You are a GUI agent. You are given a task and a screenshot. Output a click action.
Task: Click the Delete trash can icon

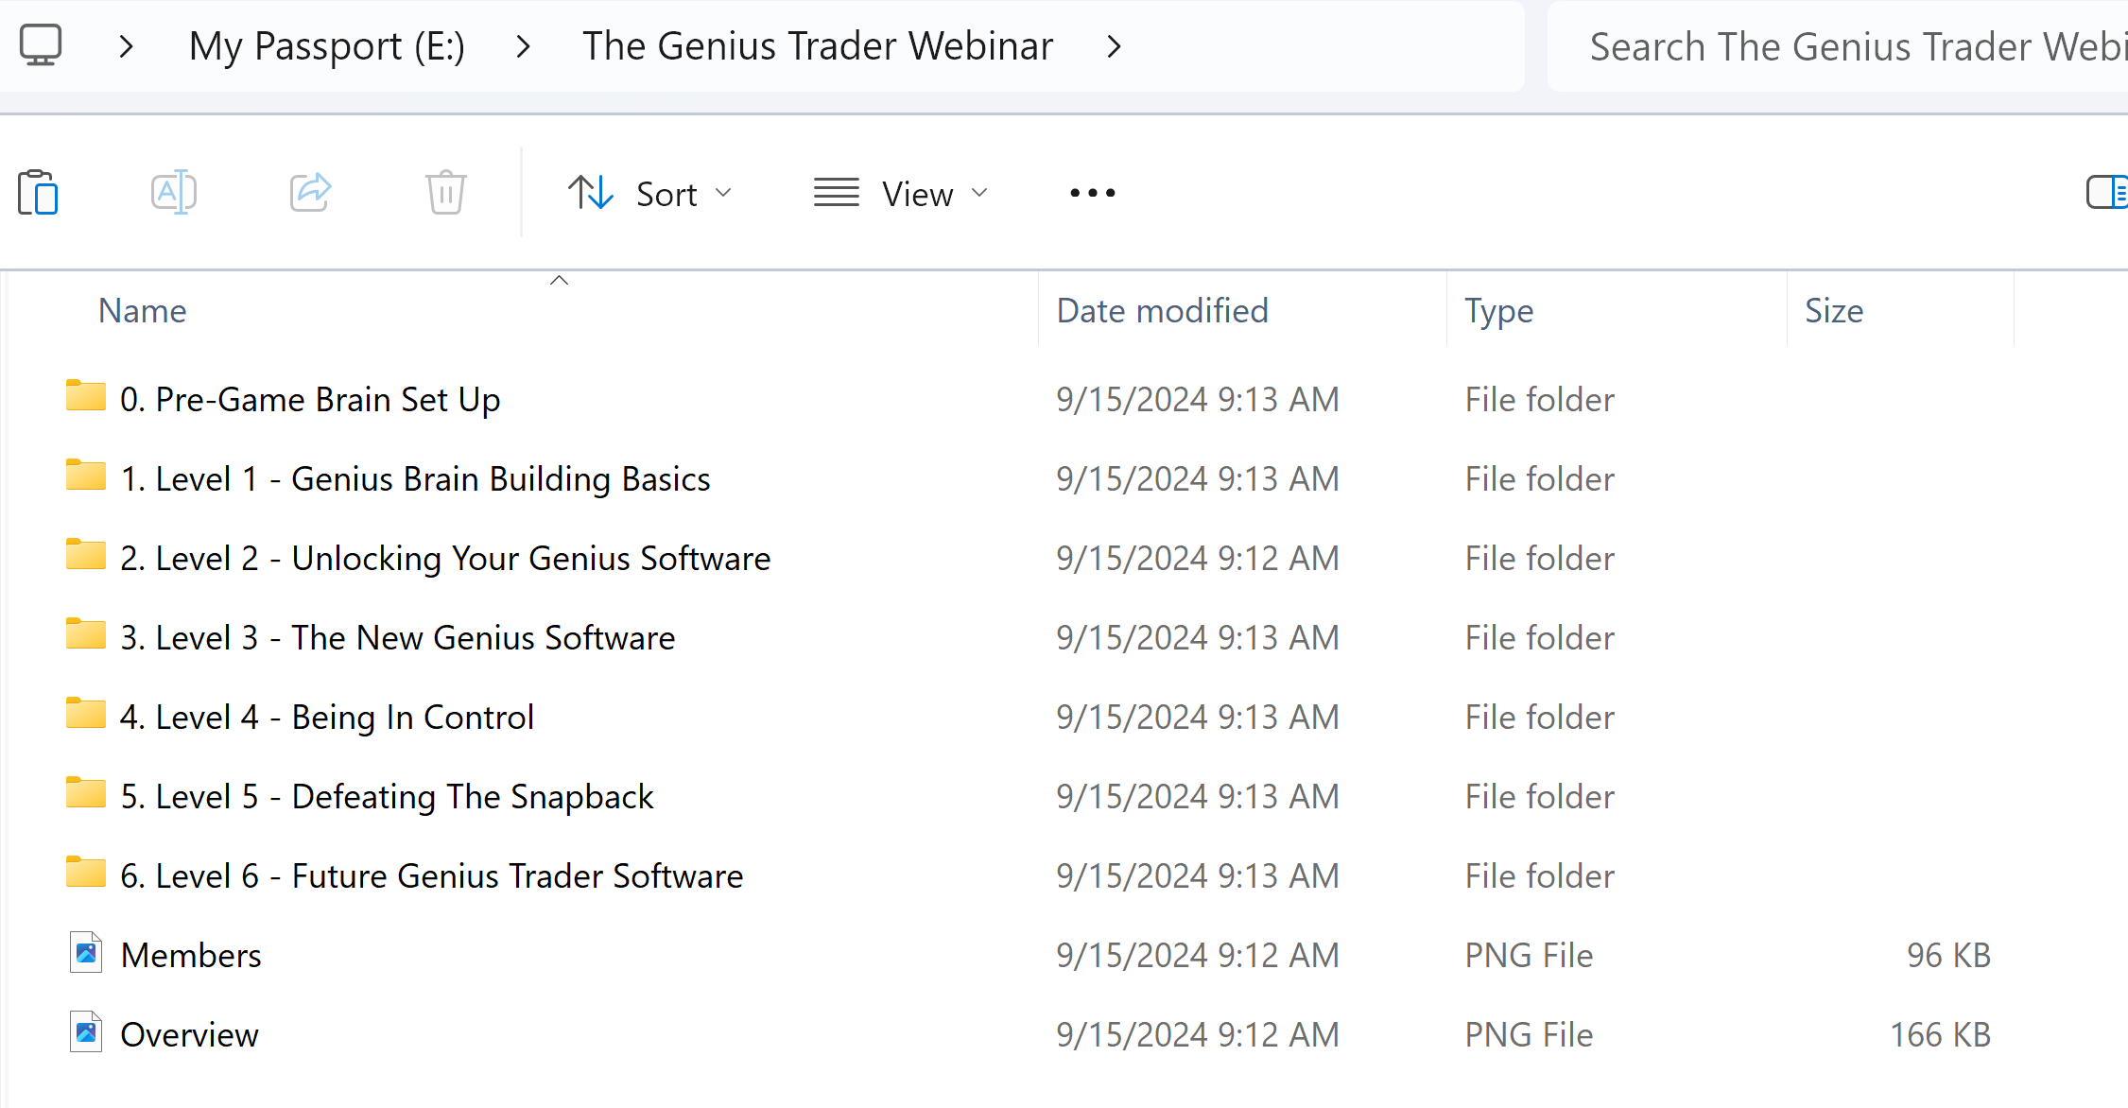pos(445,193)
